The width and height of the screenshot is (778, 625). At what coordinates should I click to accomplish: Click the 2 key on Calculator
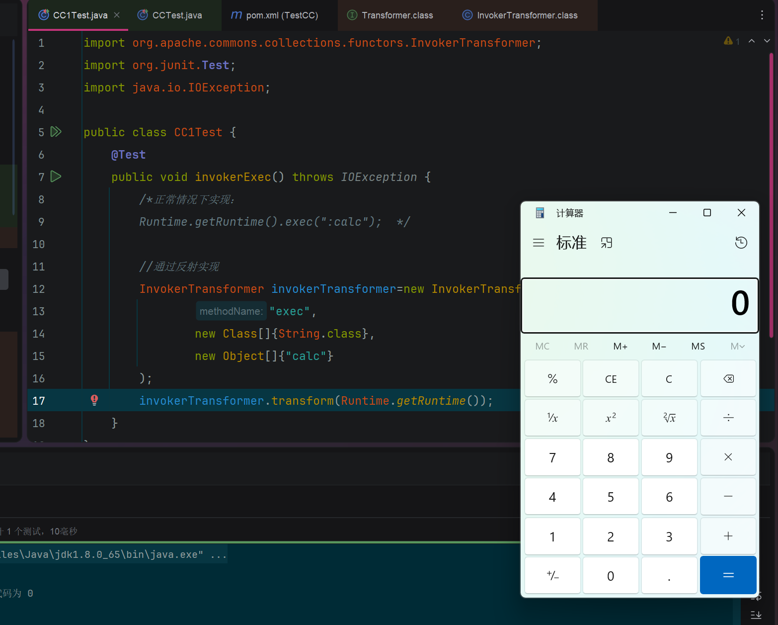(x=611, y=536)
